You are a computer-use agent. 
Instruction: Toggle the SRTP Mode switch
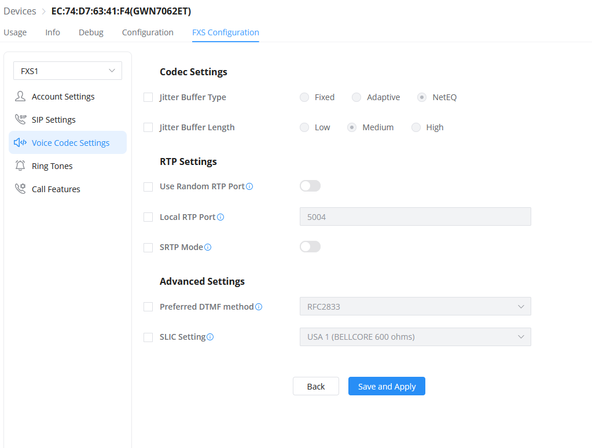pos(310,247)
